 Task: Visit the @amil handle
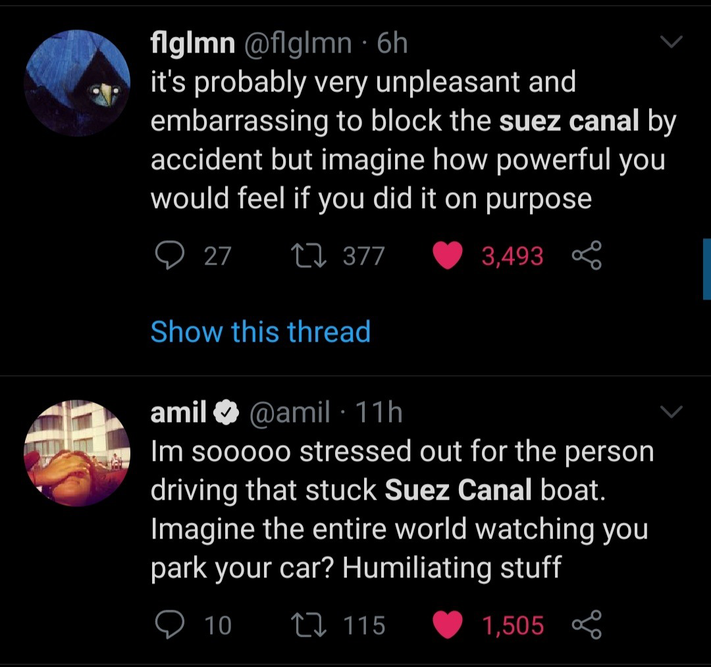pos(288,413)
